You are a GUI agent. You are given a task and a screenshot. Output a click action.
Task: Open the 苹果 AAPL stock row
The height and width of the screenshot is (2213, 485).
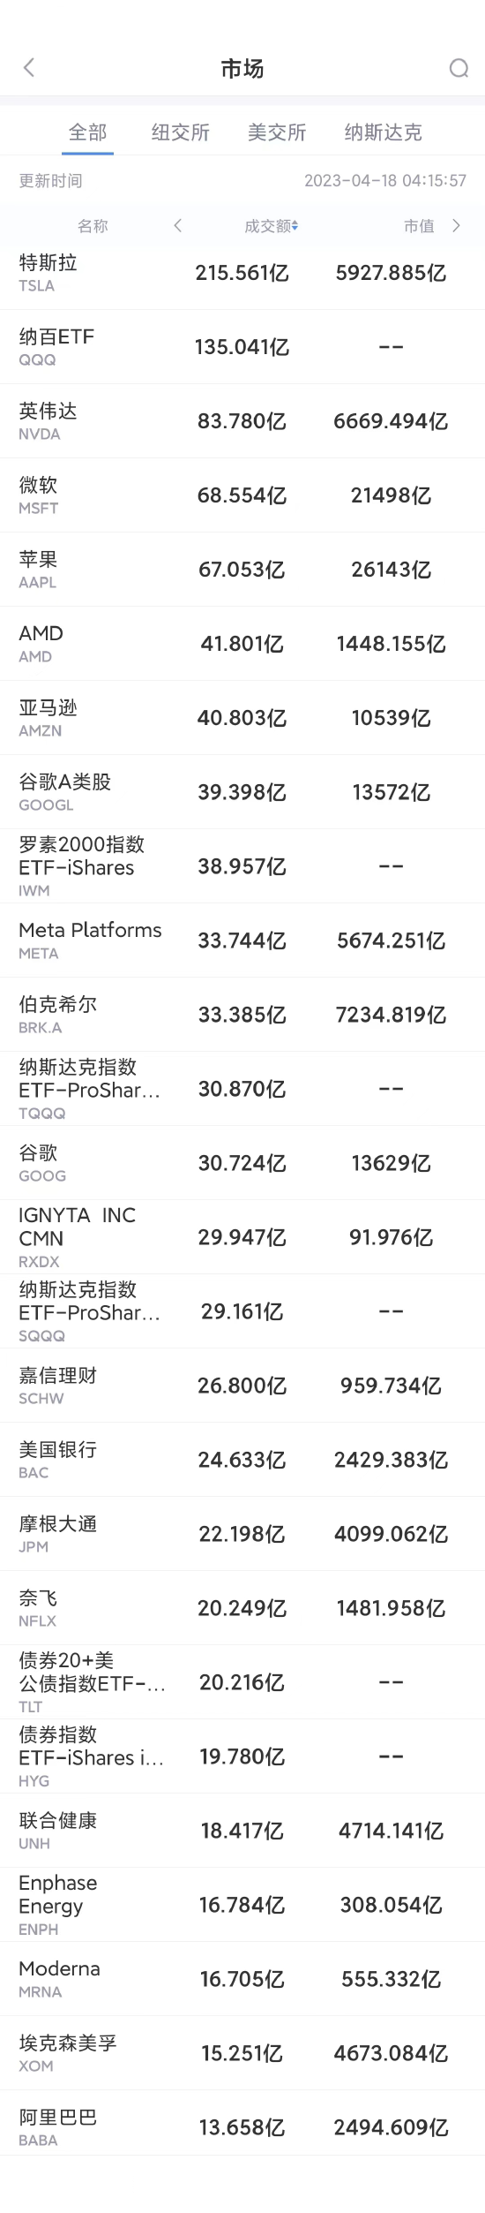point(242,570)
